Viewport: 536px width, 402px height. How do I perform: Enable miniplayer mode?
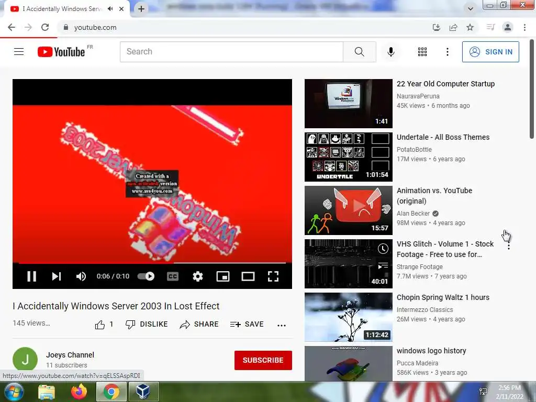(x=223, y=276)
